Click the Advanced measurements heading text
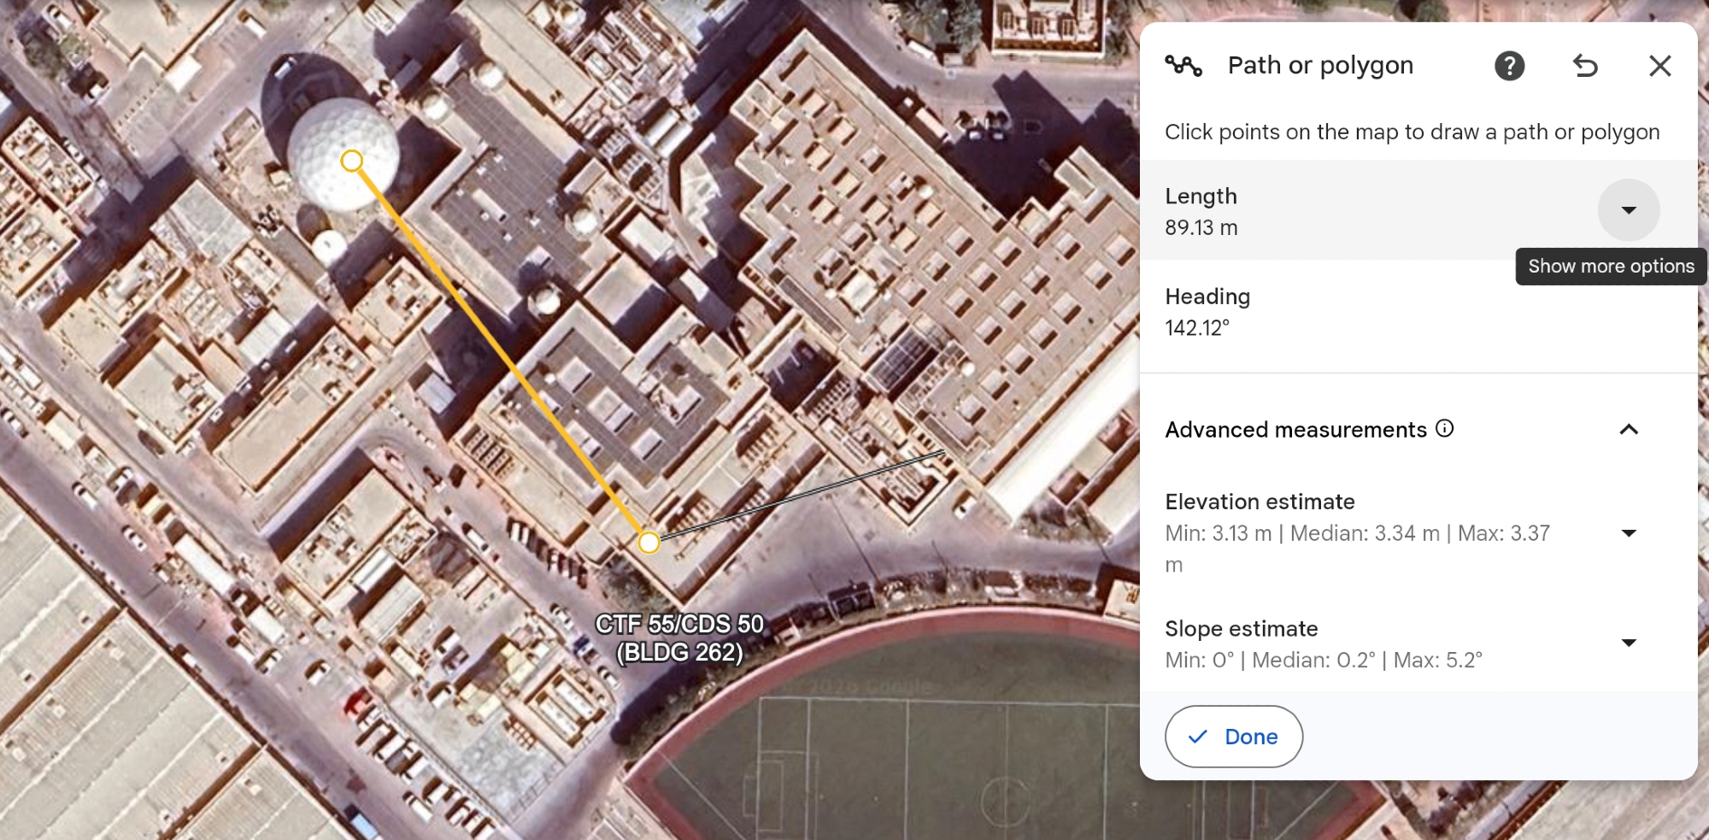The image size is (1709, 840). point(1295,430)
